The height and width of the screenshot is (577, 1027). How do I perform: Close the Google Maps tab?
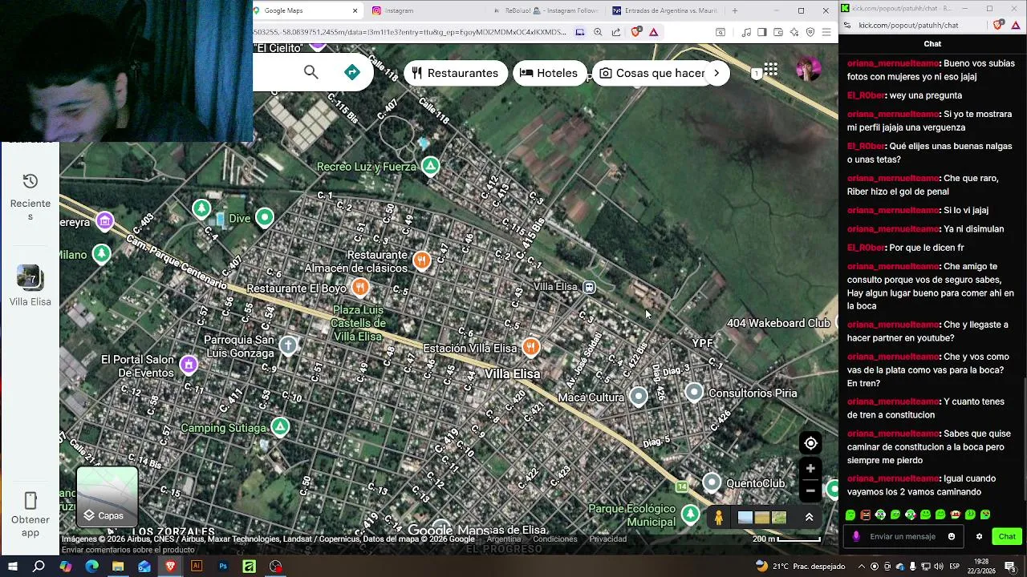click(355, 10)
